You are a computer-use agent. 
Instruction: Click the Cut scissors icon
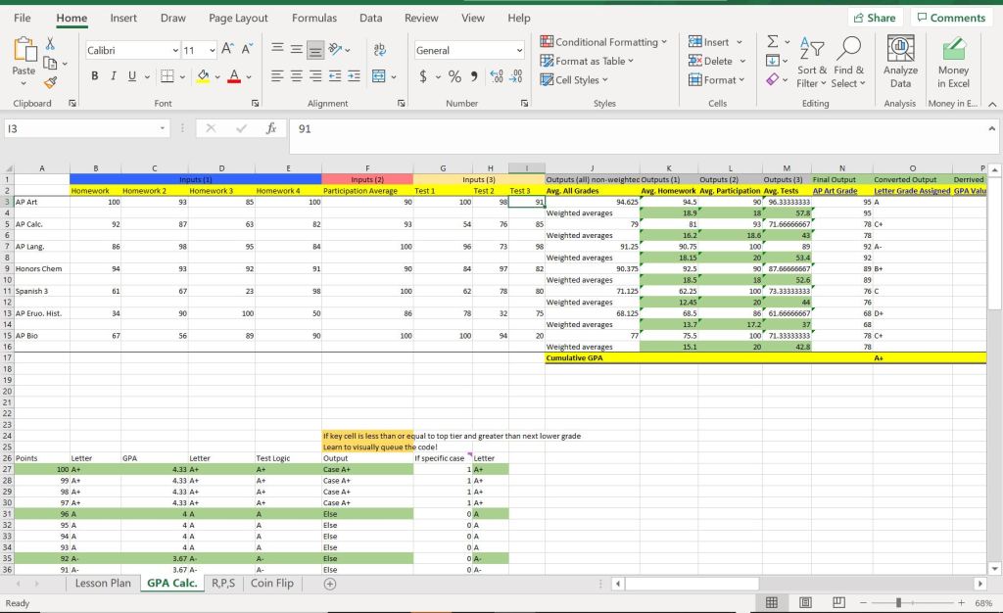(51, 44)
